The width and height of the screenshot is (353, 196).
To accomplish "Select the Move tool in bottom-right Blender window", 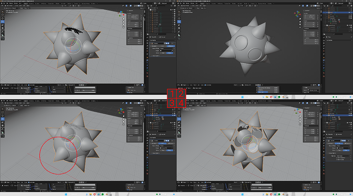I will 179,116.
